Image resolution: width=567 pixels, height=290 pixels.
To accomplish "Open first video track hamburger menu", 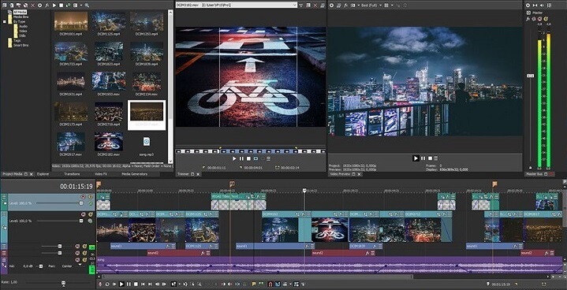I will click(x=5, y=197).
